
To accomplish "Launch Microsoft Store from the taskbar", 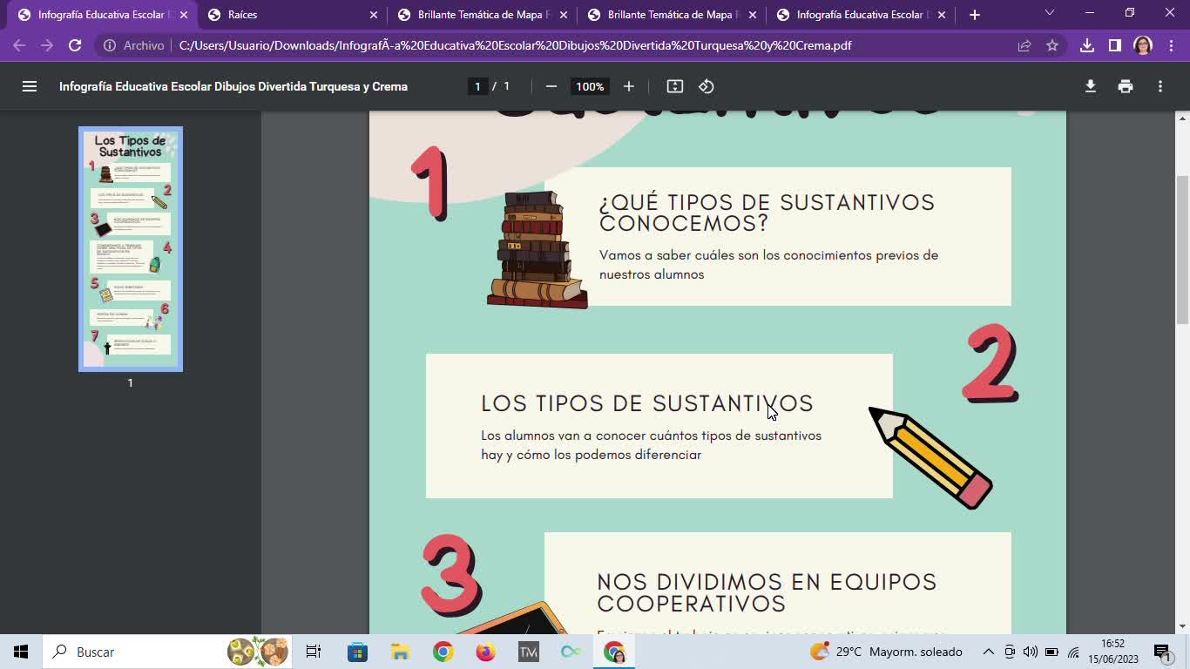I will (357, 652).
